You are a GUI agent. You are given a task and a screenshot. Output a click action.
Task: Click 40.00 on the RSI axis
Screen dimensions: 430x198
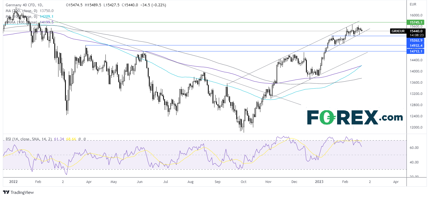pos(414,162)
